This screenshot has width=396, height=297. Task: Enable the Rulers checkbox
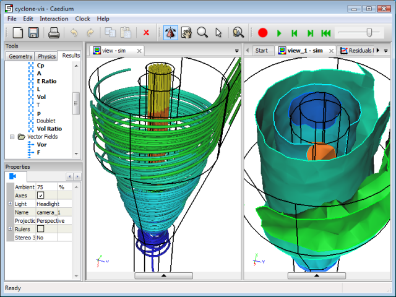pyautogui.click(x=41, y=229)
